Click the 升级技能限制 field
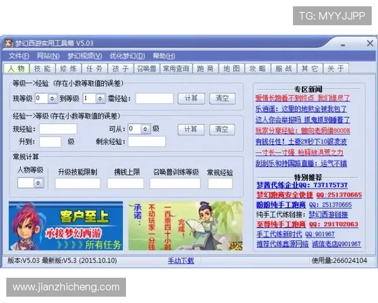This screenshot has width=378, height=303. coord(77,184)
